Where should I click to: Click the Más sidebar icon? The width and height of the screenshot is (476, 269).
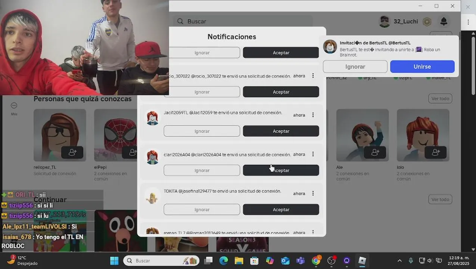(14, 106)
